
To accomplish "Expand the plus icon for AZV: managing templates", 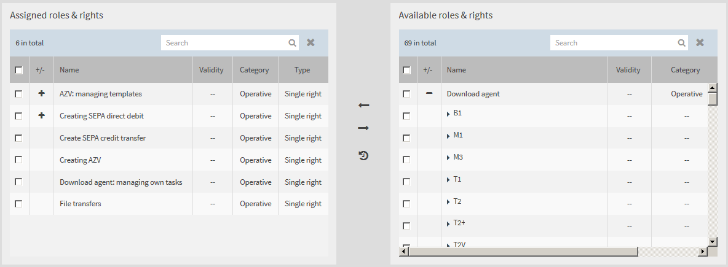I will 42,94.
